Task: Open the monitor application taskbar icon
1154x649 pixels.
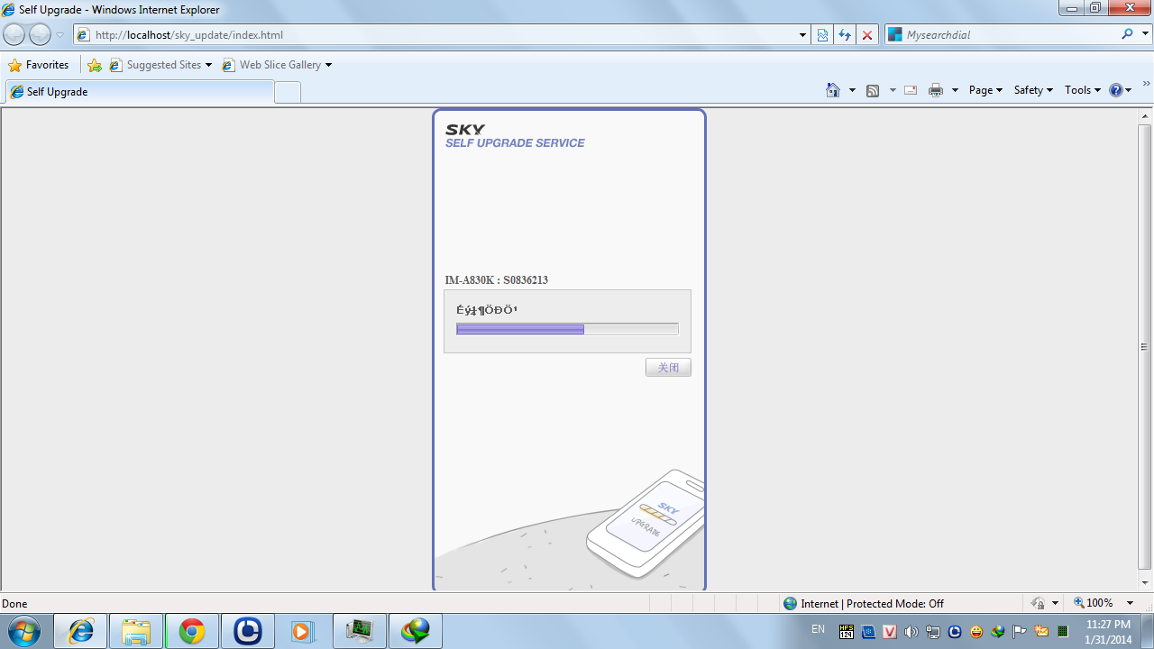Action: pyautogui.click(x=360, y=631)
